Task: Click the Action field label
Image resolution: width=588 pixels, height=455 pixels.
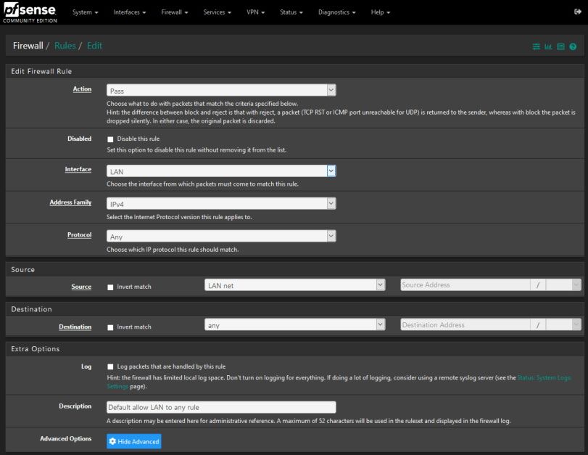Action: click(82, 89)
